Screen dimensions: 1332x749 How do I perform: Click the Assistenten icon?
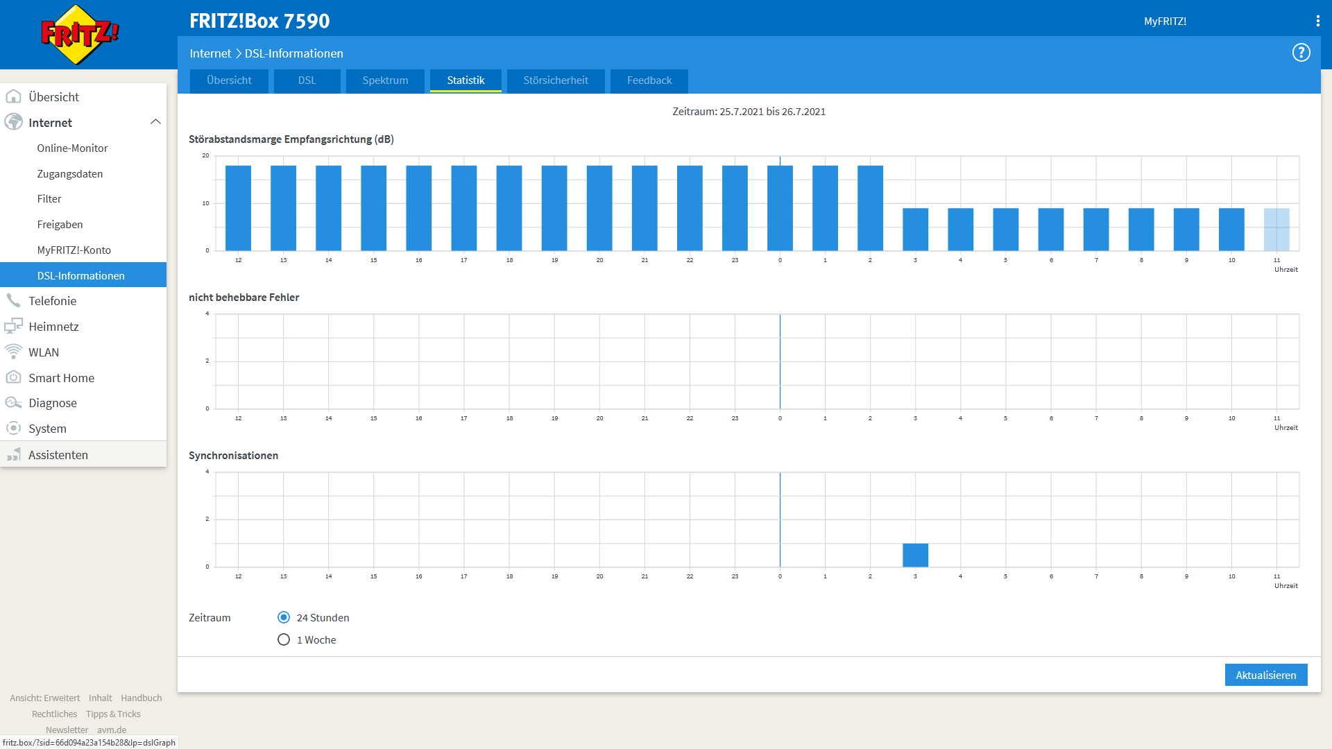13,454
